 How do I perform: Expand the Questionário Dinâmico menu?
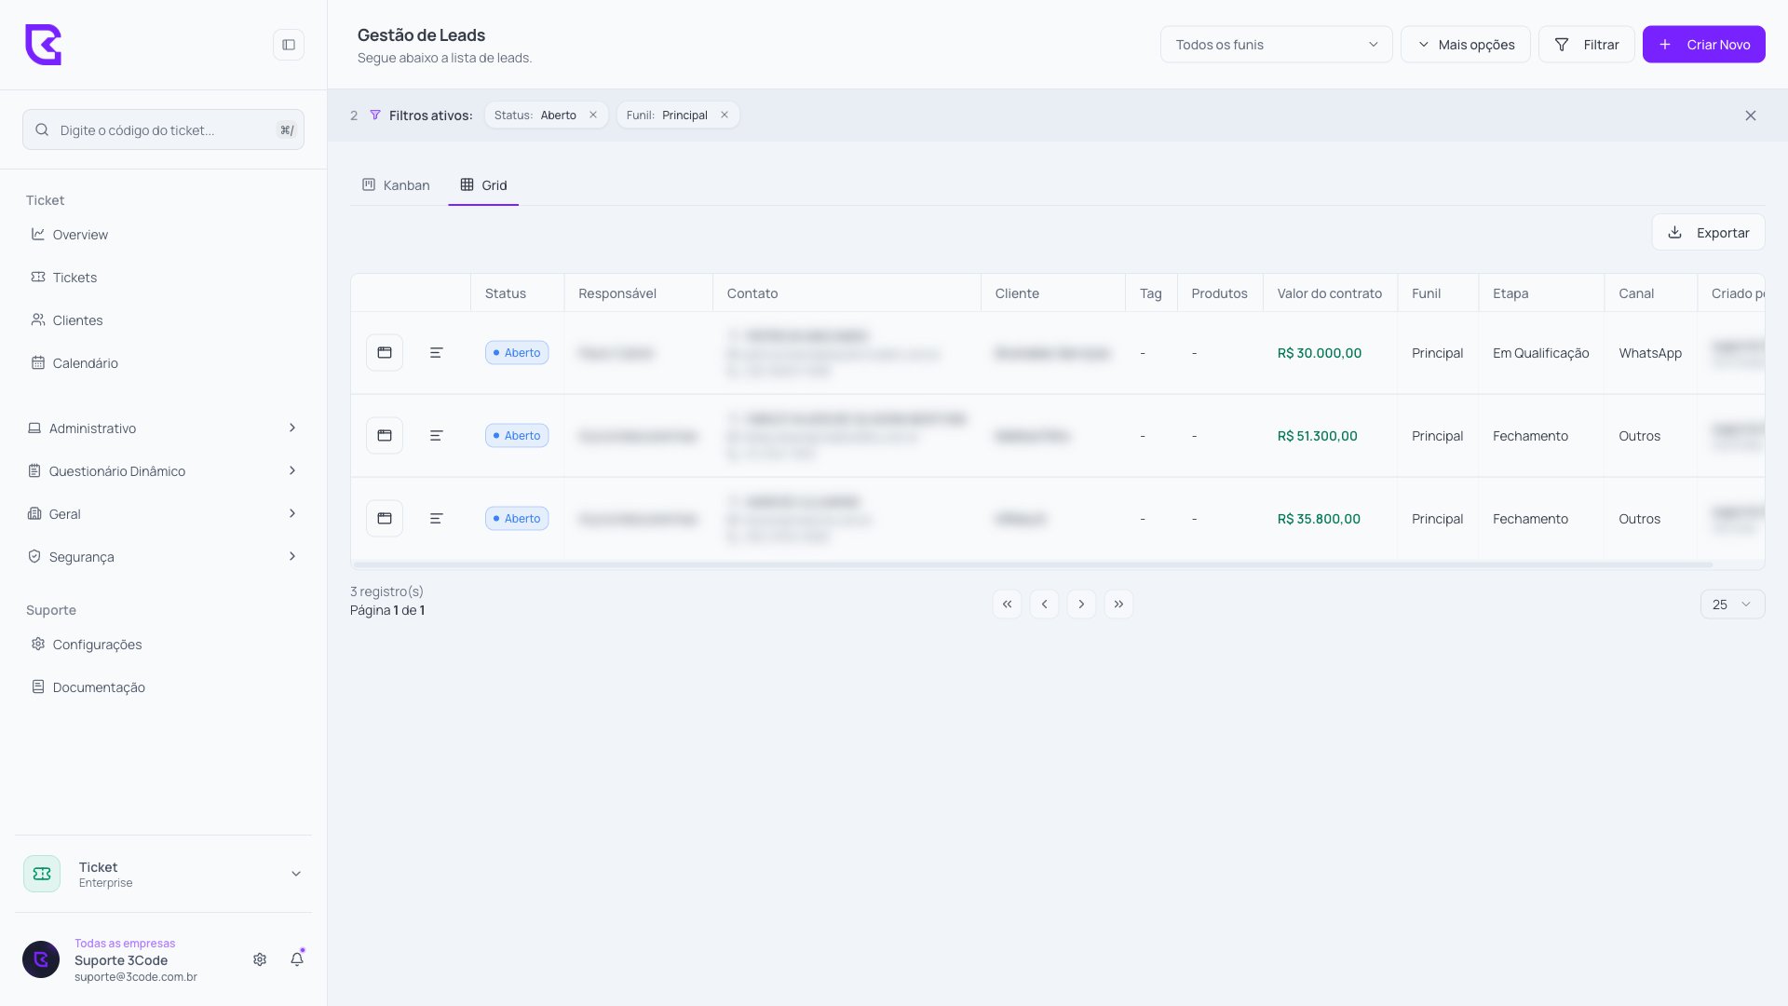coord(163,471)
